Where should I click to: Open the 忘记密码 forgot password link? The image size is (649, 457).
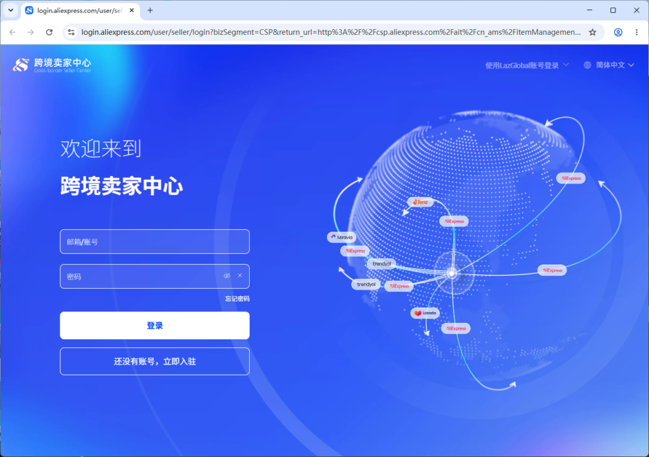pos(237,299)
